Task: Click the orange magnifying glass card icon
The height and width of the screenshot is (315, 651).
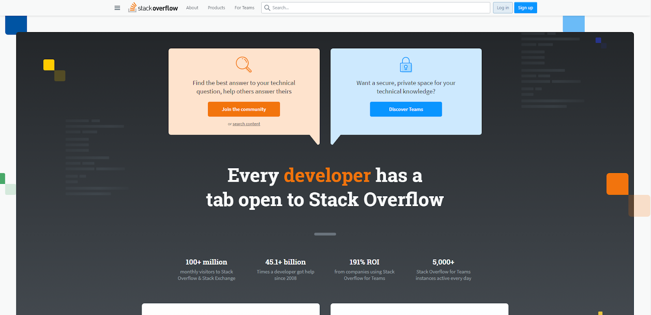Action: pyautogui.click(x=244, y=65)
